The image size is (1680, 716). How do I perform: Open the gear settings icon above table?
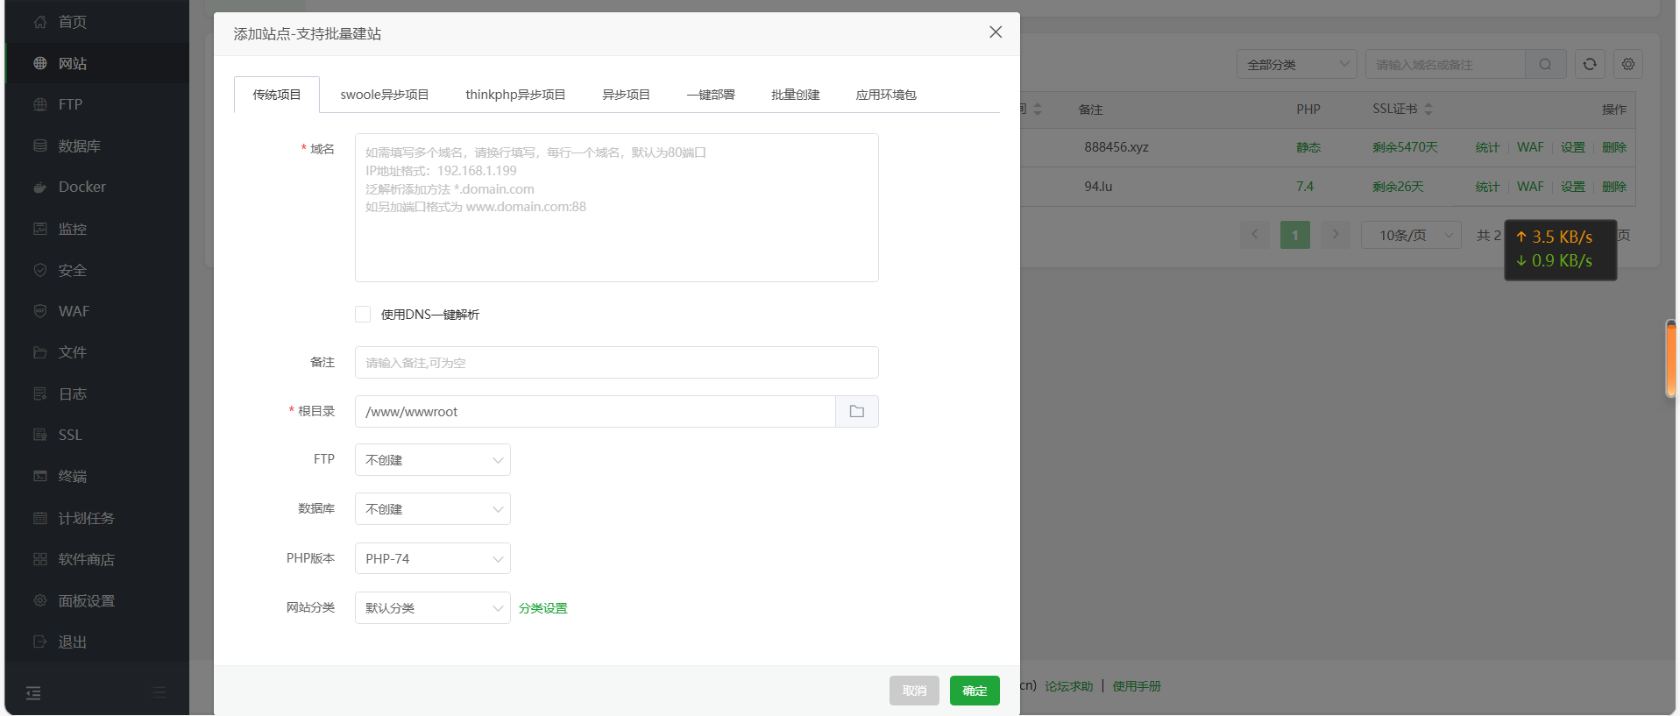pos(1627,64)
